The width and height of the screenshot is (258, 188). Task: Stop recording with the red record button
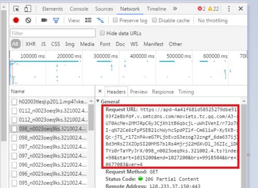point(16,20)
